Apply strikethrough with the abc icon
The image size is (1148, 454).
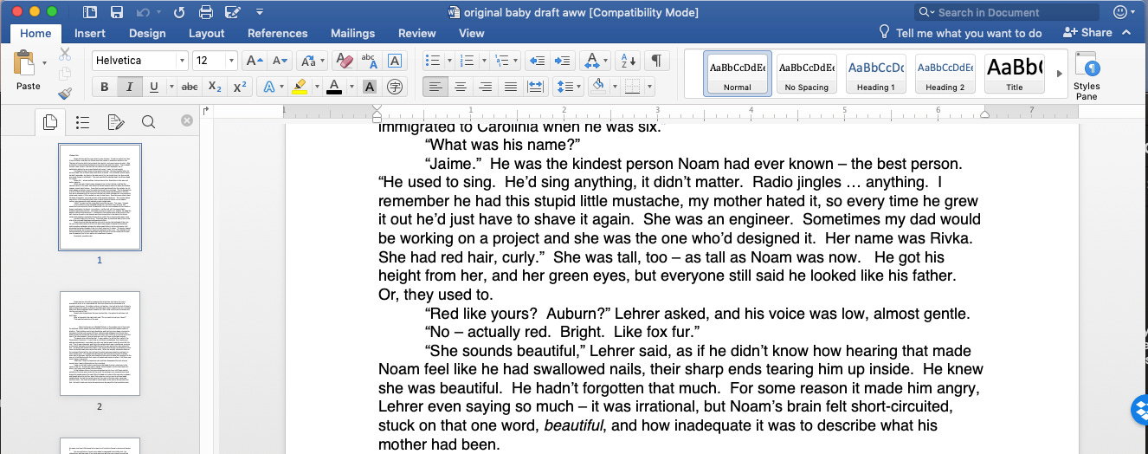[x=190, y=87]
